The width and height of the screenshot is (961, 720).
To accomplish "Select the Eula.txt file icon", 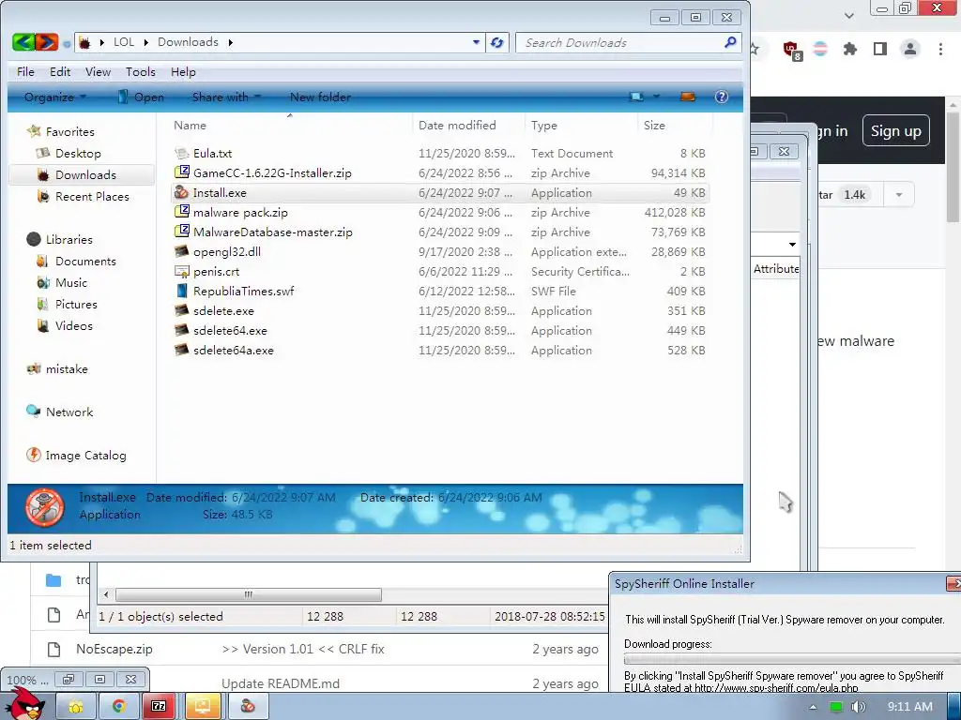I will click(x=181, y=153).
